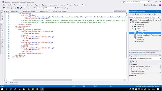
Task: Click the editor horizontal scrollbar thumb
Action: click(x=42, y=80)
